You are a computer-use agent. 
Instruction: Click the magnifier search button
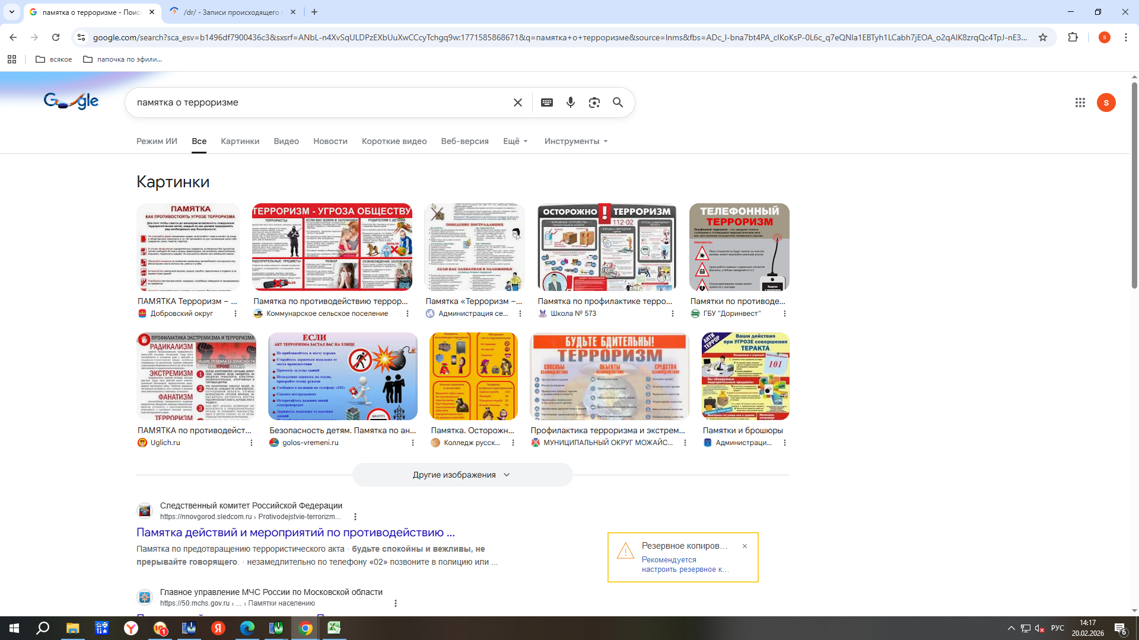618,103
